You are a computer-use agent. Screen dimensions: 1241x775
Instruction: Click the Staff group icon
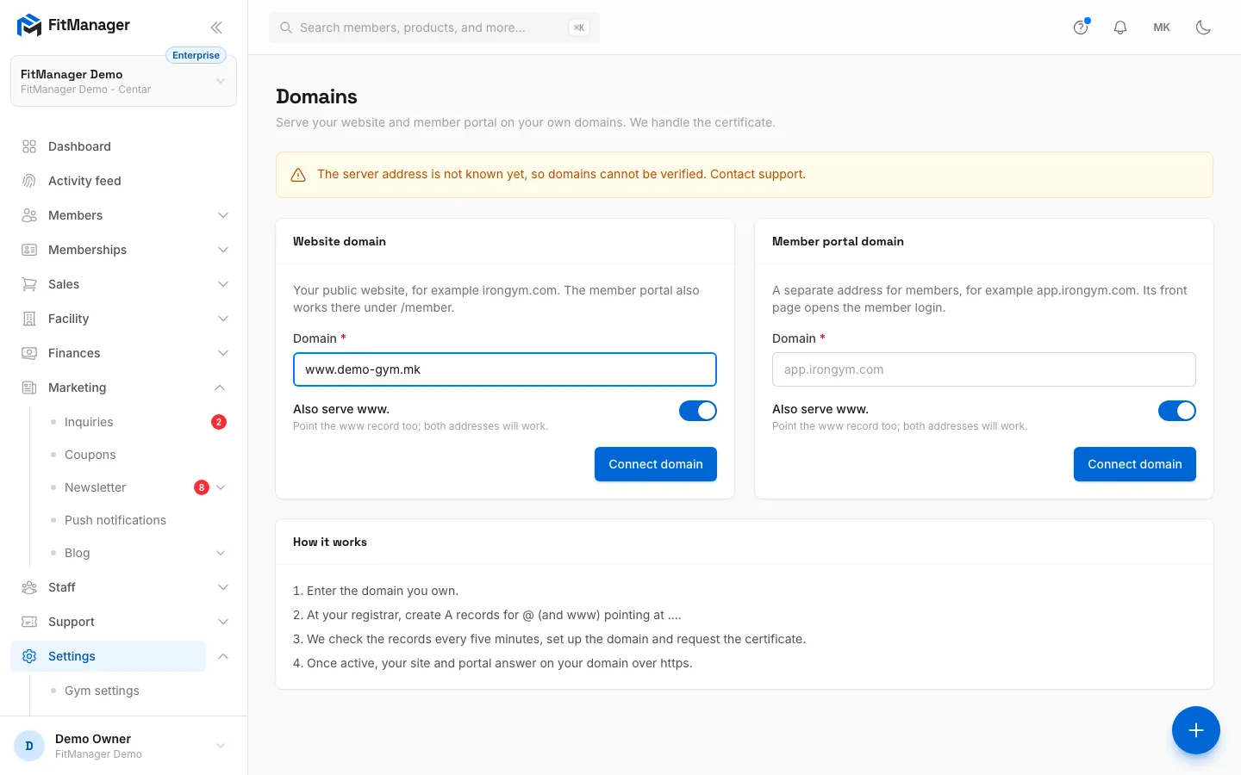point(29,587)
